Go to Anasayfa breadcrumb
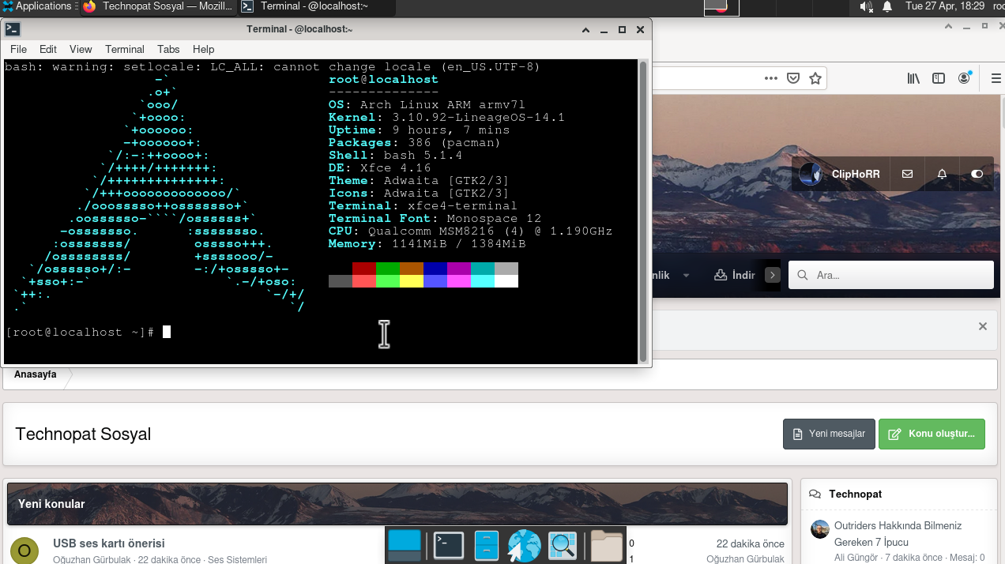Image resolution: width=1005 pixels, height=564 pixels. tap(35, 374)
